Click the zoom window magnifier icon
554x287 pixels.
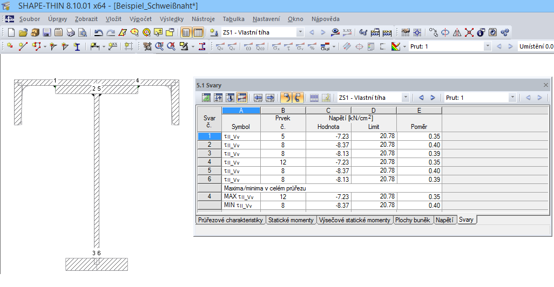[159, 46]
